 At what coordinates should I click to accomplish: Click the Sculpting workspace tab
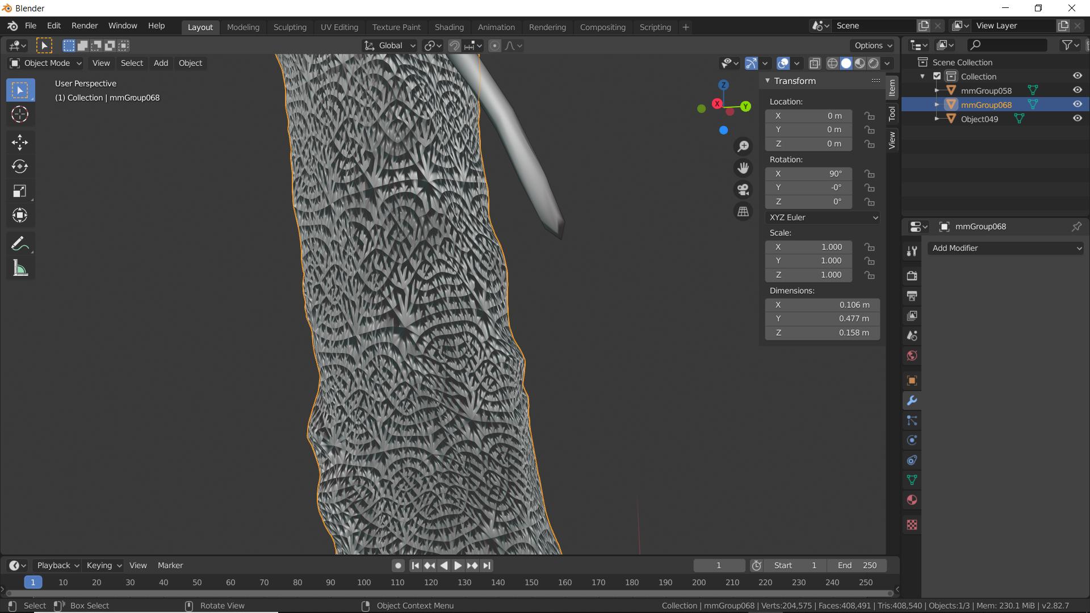[x=289, y=26]
